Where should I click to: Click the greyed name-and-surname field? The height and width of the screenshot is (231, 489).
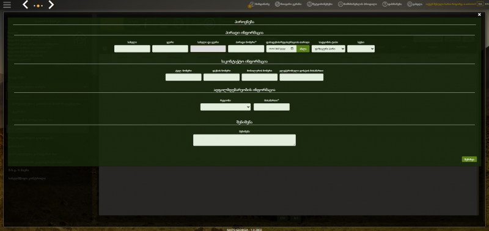(x=208, y=49)
